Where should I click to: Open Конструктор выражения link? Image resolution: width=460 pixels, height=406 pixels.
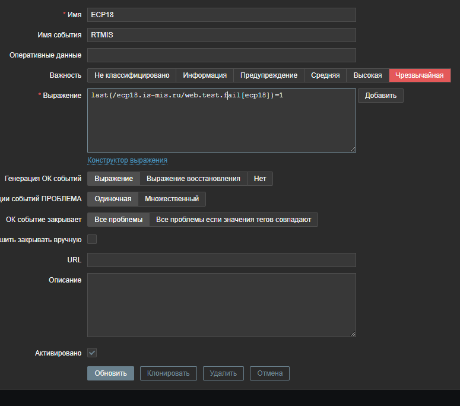click(x=127, y=160)
